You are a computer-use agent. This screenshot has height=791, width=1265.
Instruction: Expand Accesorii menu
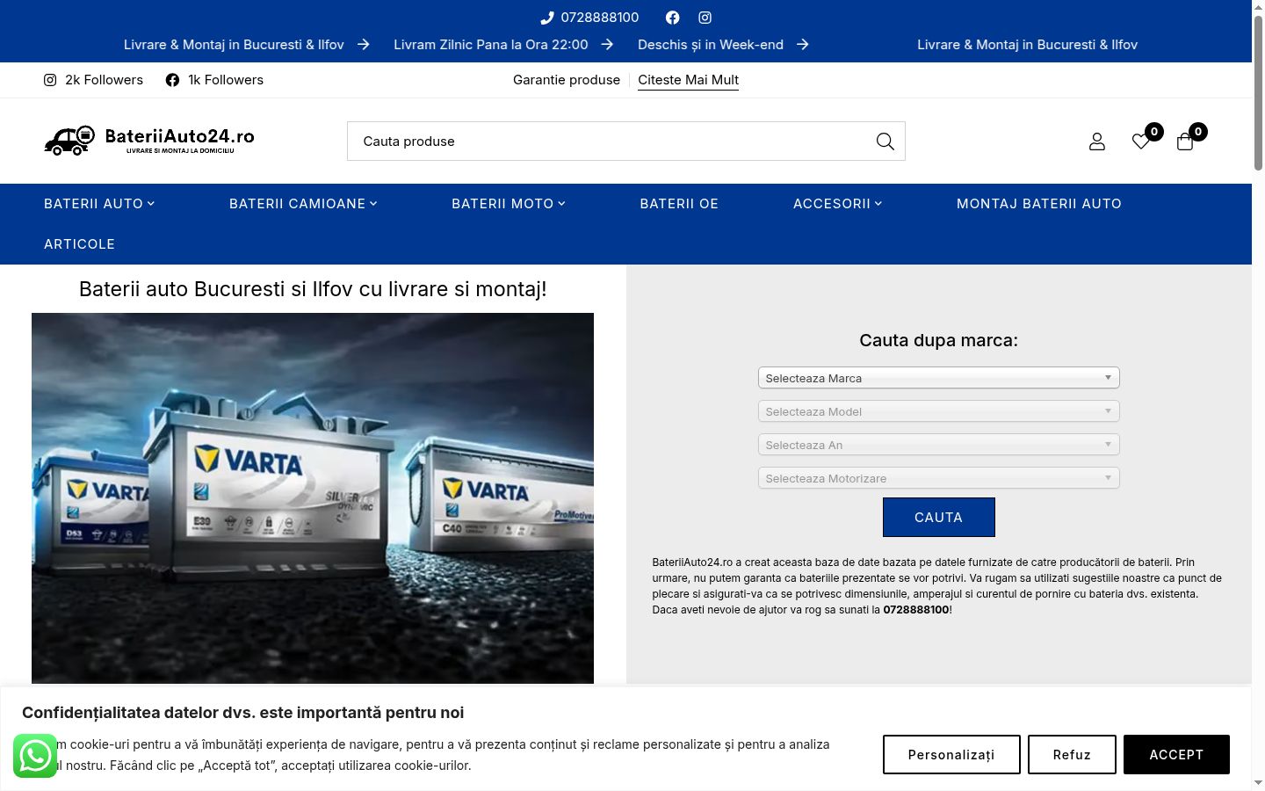837,204
